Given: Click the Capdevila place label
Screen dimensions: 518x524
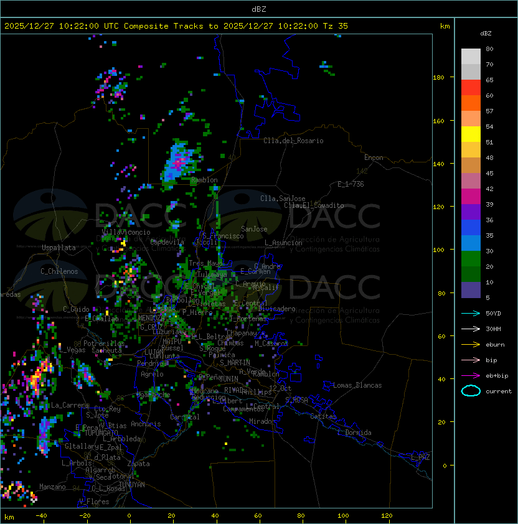Looking at the screenshot, I should pyautogui.click(x=167, y=242).
